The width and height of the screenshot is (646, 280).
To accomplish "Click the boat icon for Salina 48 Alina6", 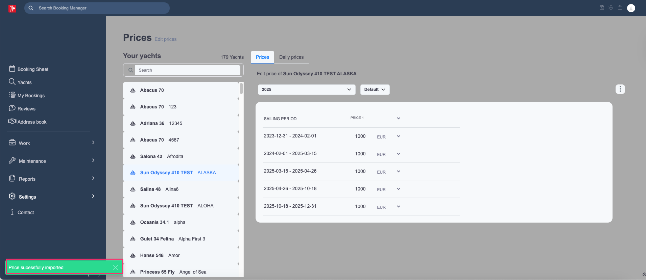I will pos(133,189).
